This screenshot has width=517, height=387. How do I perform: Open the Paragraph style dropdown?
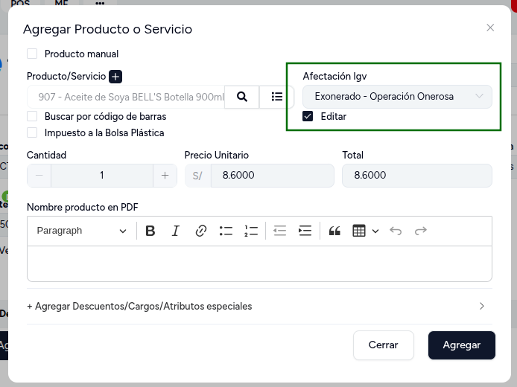82,231
